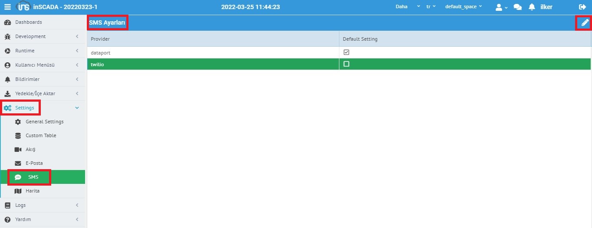This screenshot has height=228, width=592.
Task: Click the Runtime icon
Action: [7, 51]
